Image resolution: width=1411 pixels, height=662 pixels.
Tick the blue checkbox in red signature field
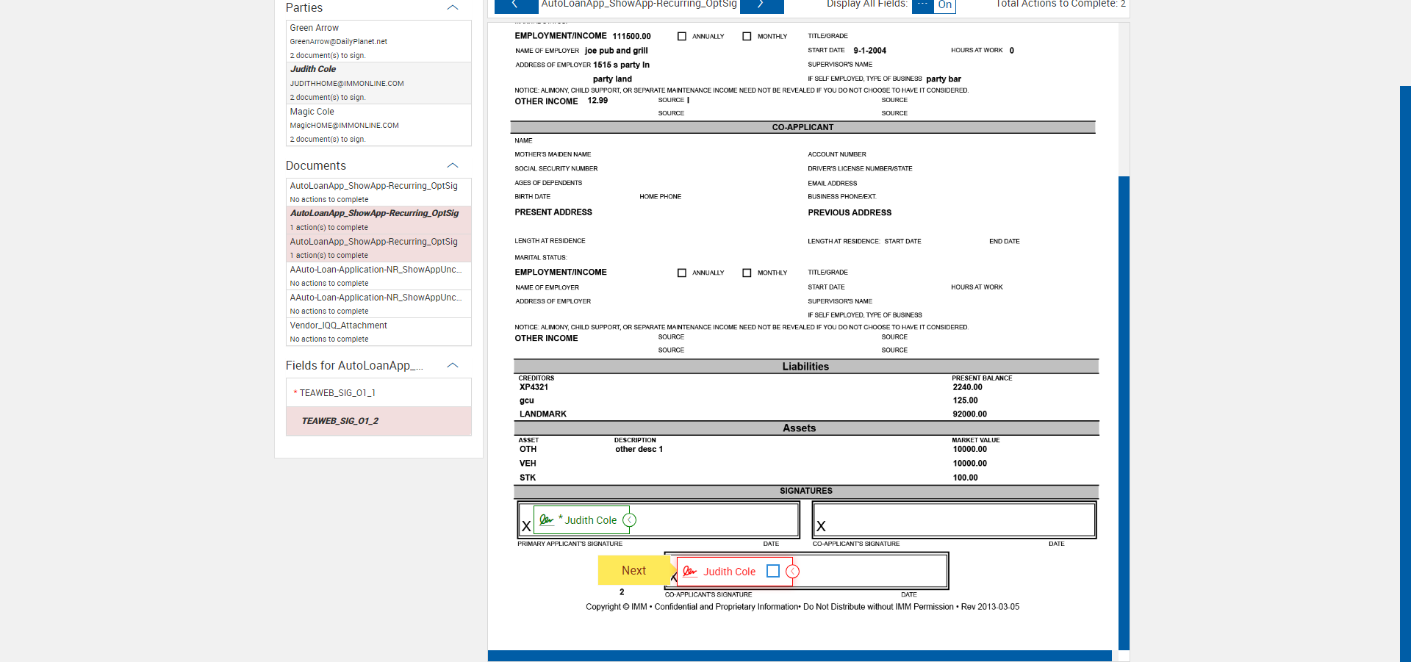click(773, 571)
